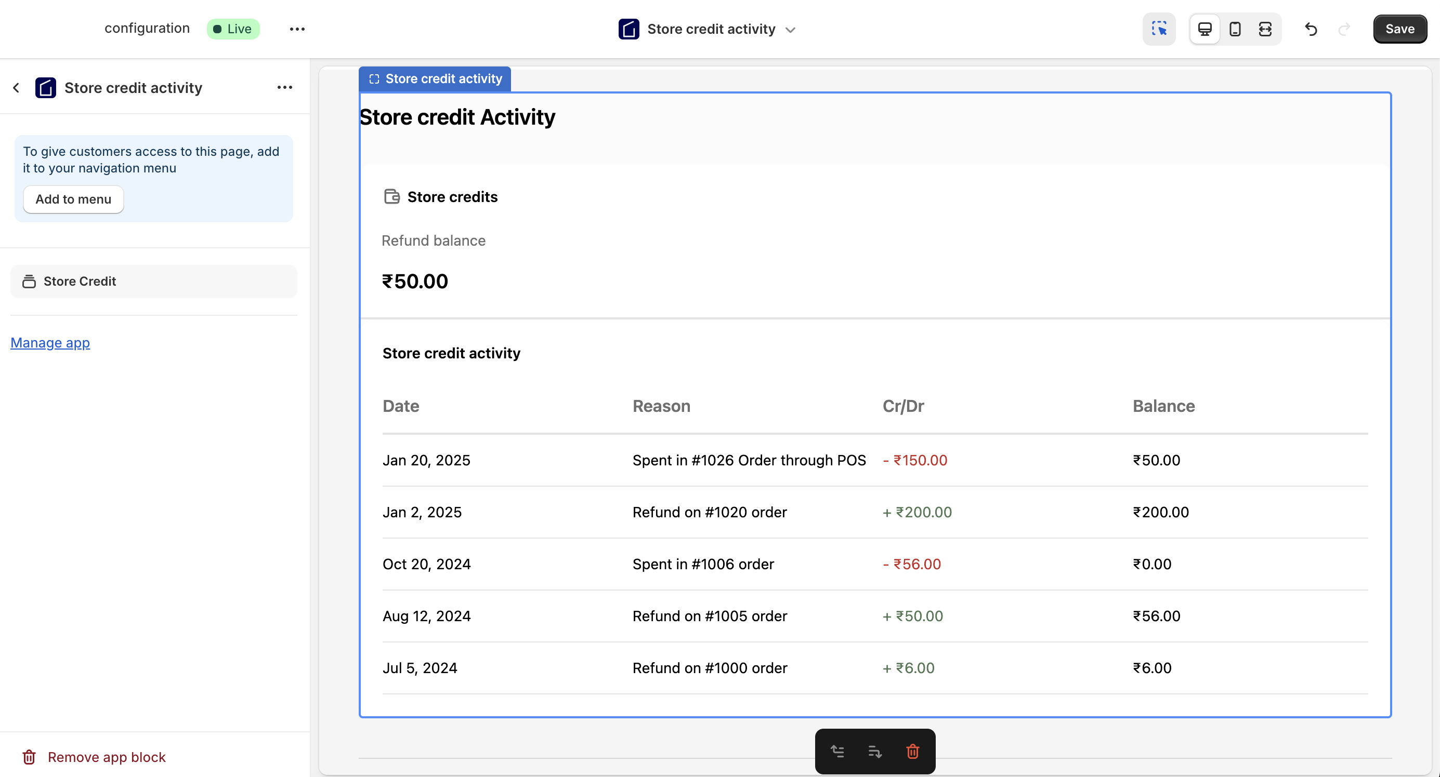Click the Add to menu button

pyautogui.click(x=73, y=199)
